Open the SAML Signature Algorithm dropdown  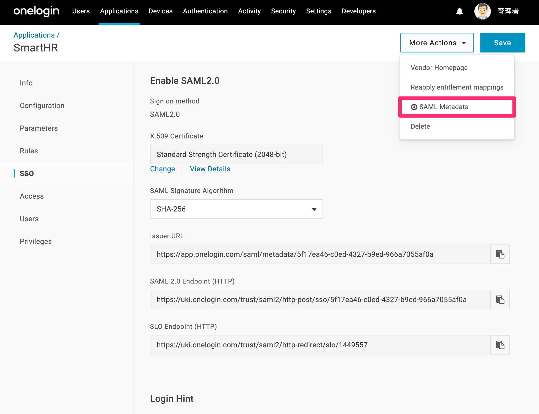236,209
